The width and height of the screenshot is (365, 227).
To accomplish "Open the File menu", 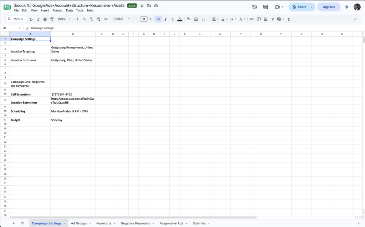I will (x=16, y=10).
